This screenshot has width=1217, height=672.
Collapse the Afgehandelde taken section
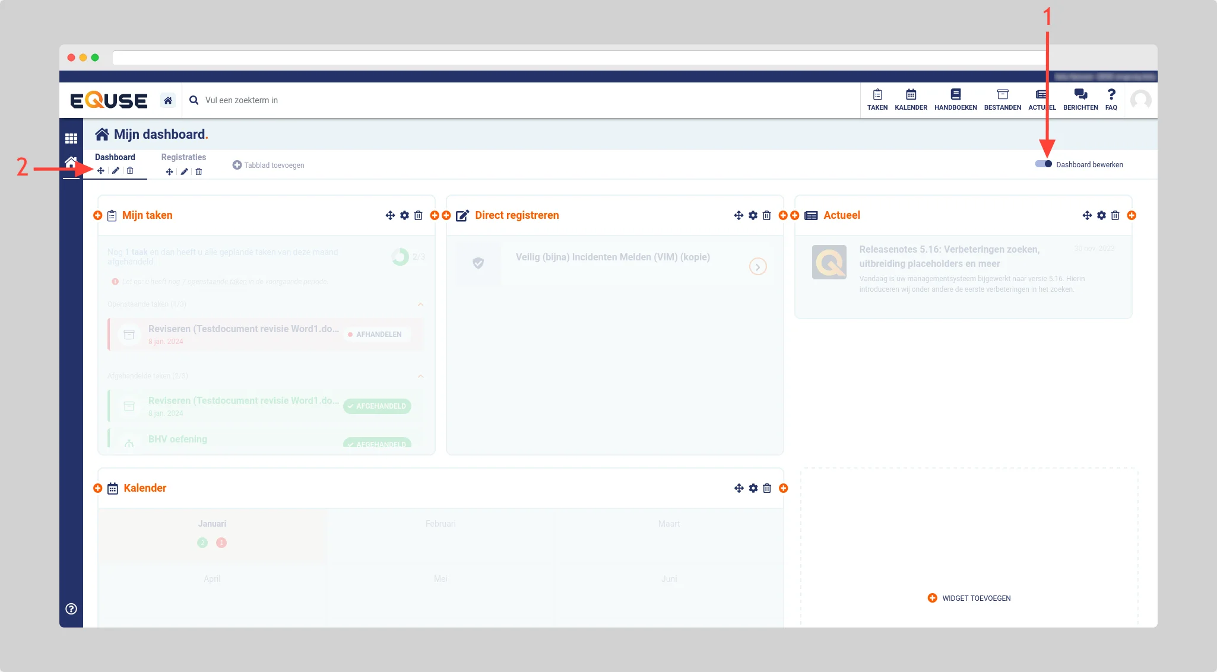420,376
